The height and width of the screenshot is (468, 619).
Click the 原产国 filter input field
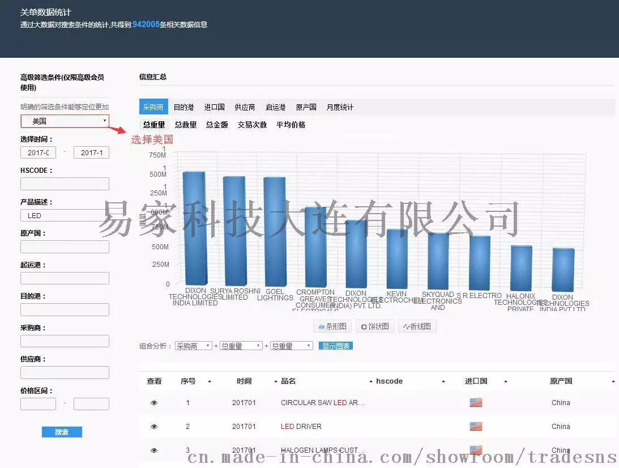65,247
